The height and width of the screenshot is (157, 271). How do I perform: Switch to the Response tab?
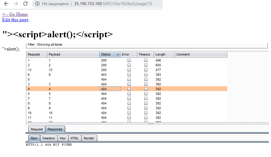55,129
